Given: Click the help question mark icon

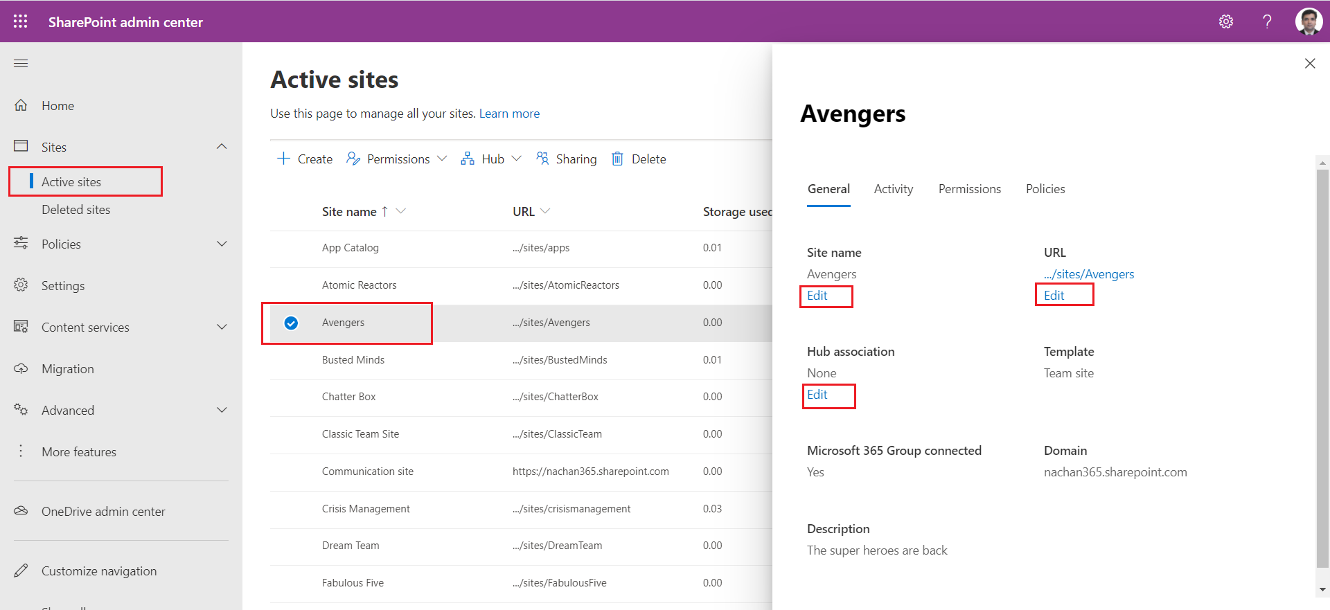Looking at the screenshot, I should coord(1267,21).
